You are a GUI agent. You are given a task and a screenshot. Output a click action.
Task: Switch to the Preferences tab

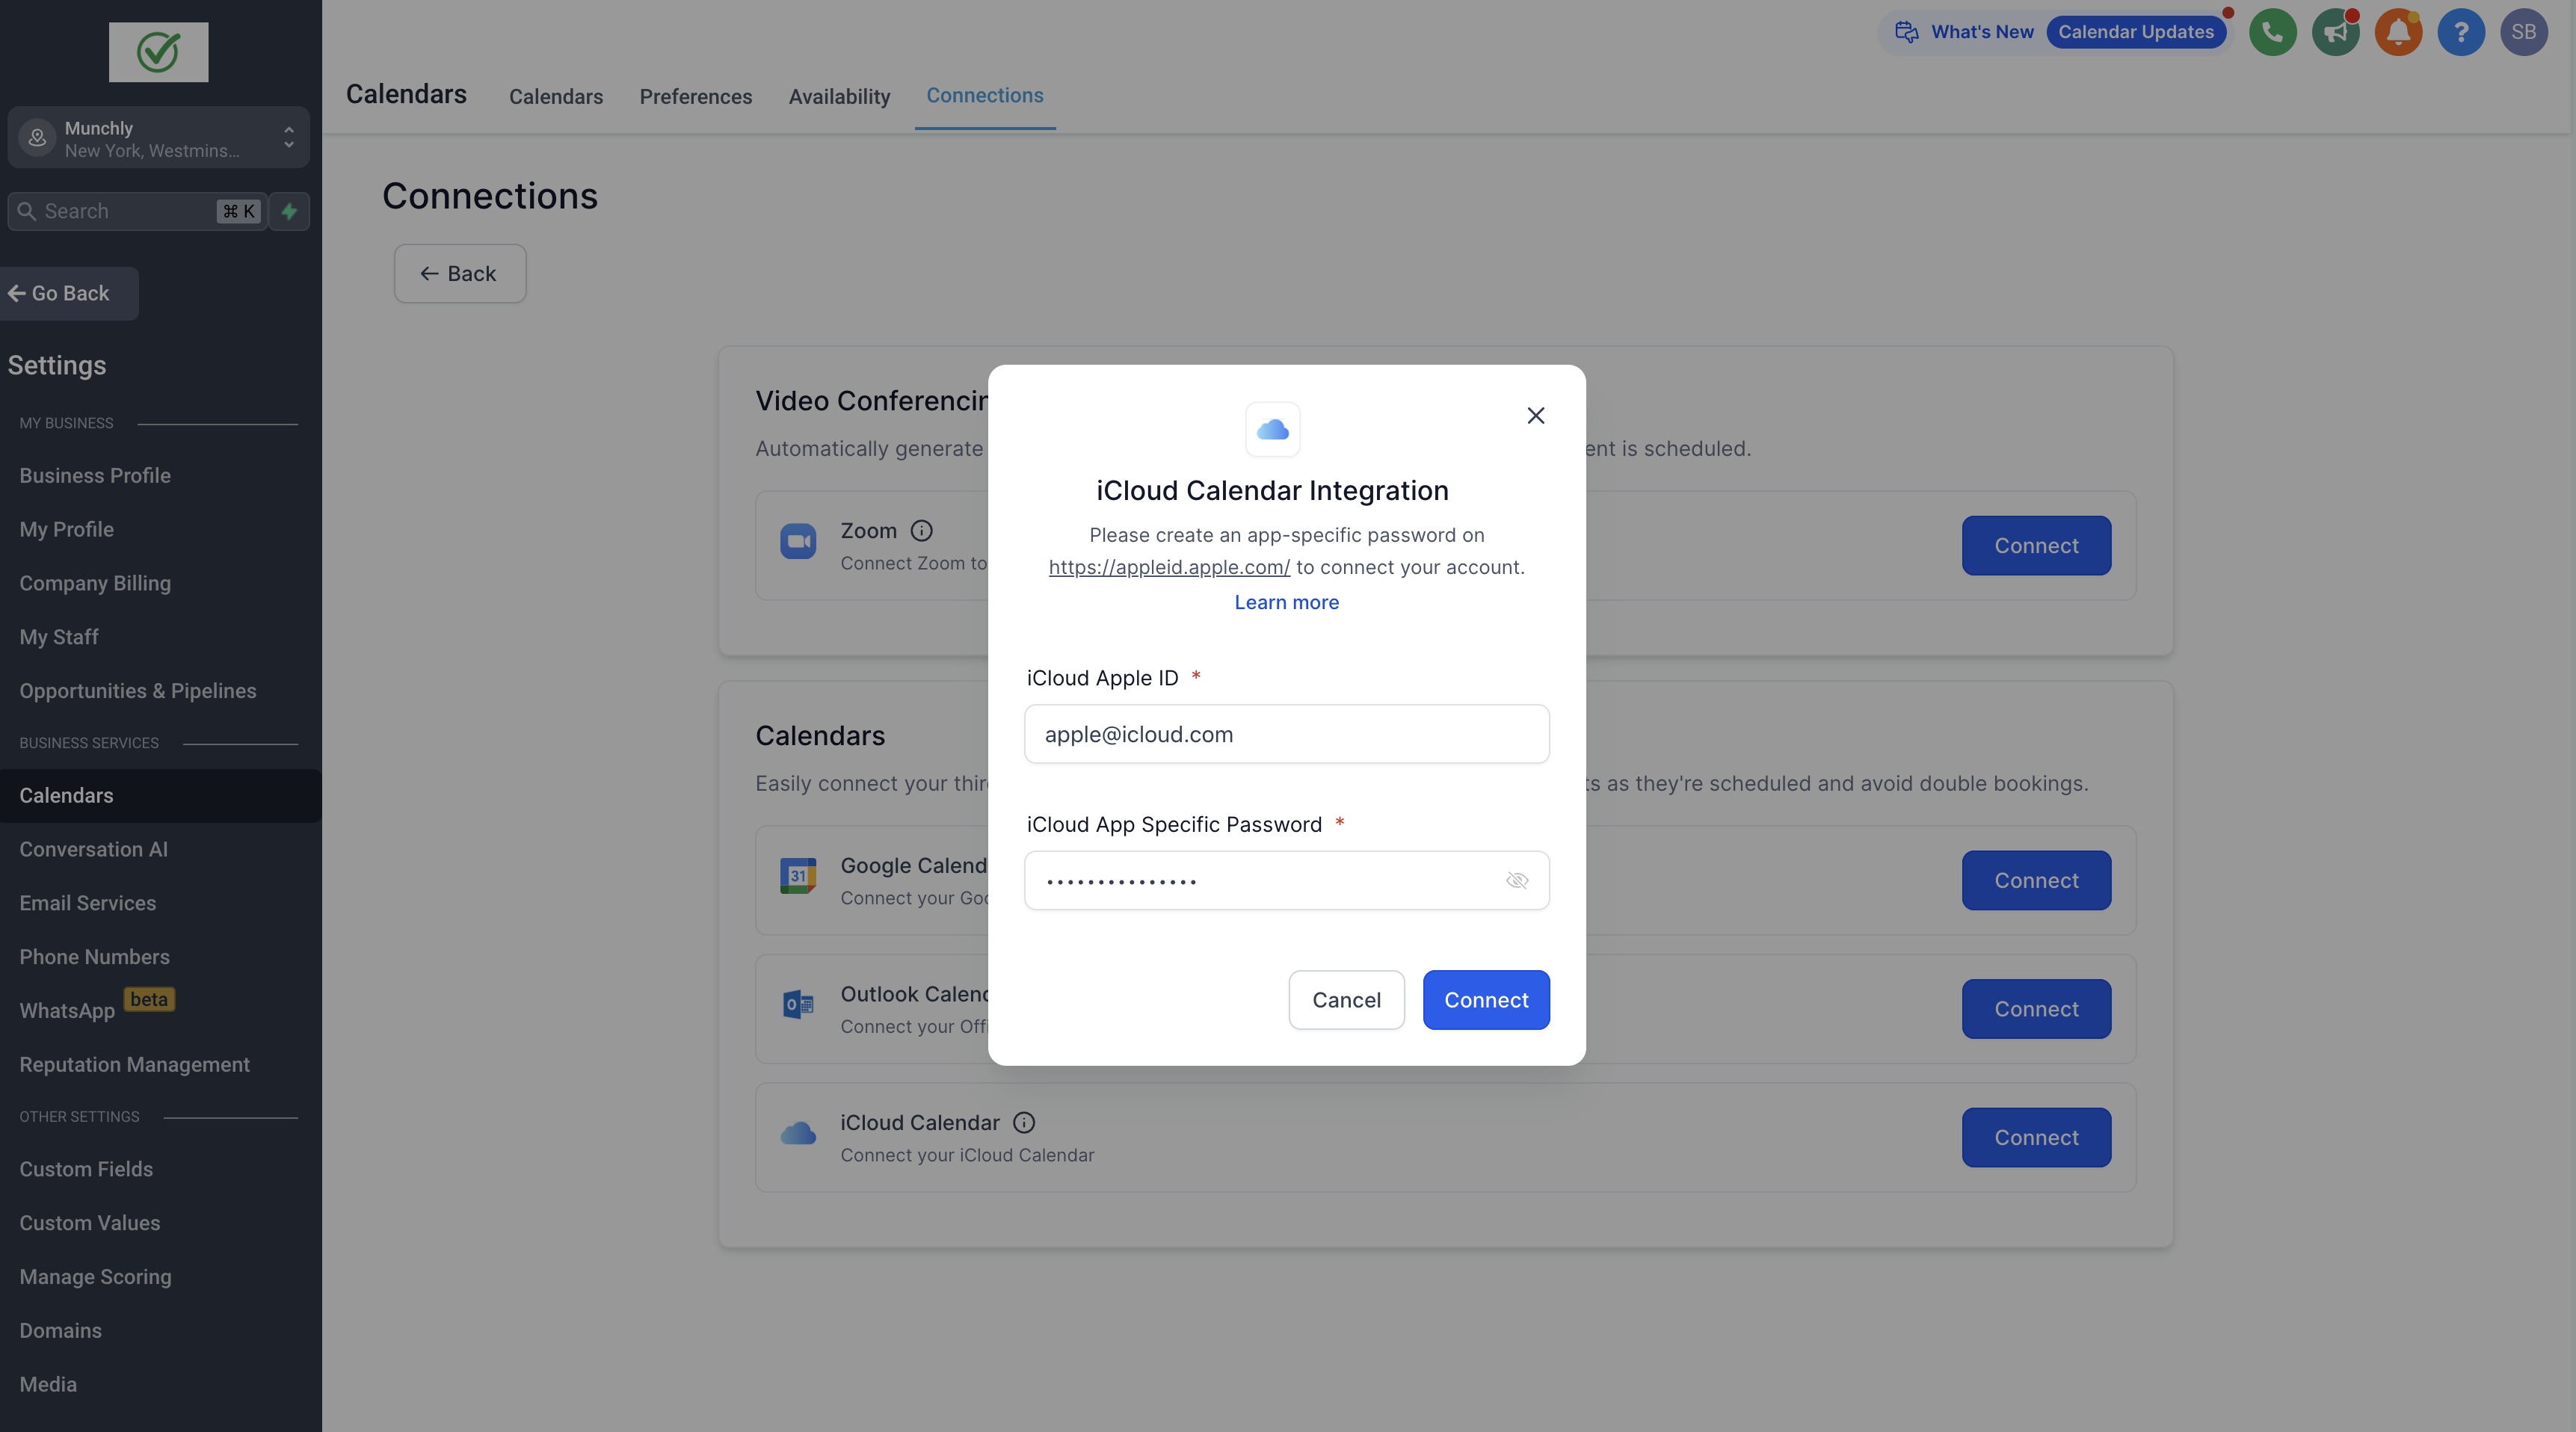(x=695, y=97)
